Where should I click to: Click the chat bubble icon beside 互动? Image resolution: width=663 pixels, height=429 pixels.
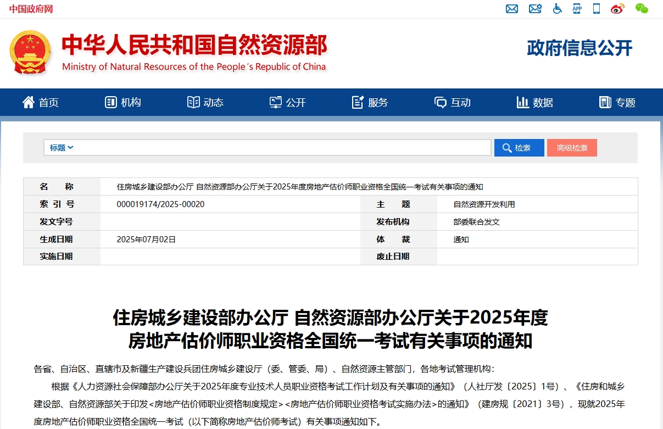[441, 103]
